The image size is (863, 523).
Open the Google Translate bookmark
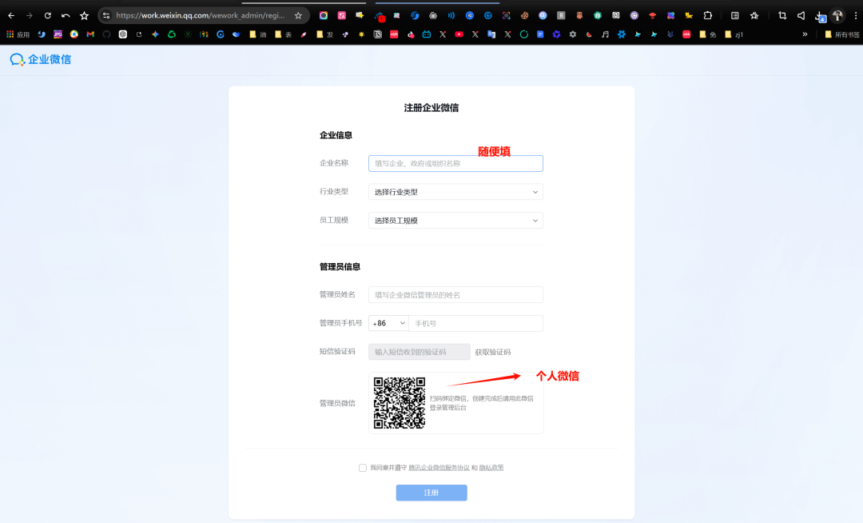point(491,34)
